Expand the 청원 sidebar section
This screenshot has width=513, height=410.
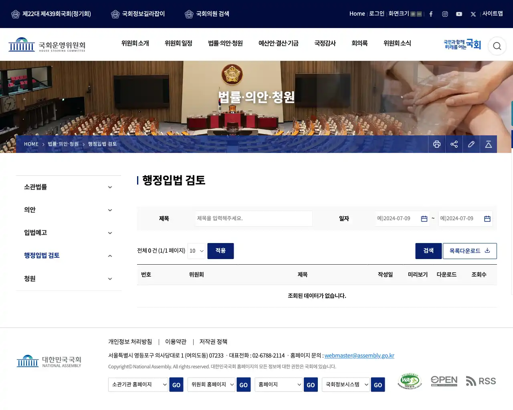pos(68,279)
